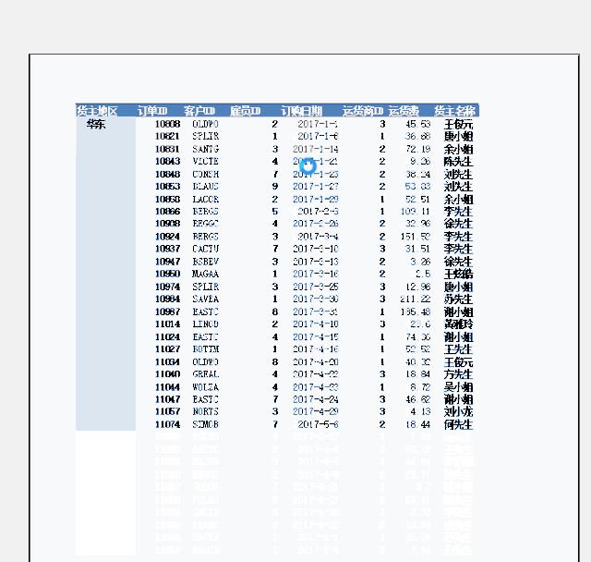This screenshot has width=591, height=562.
Task: Click the order date 2017-4-24
Action: (x=316, y=399)
